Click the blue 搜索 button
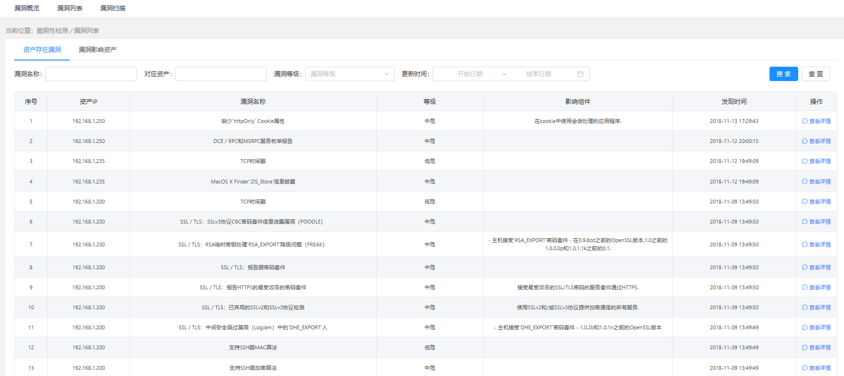This screenshot has height=376, width=844. 783,74
